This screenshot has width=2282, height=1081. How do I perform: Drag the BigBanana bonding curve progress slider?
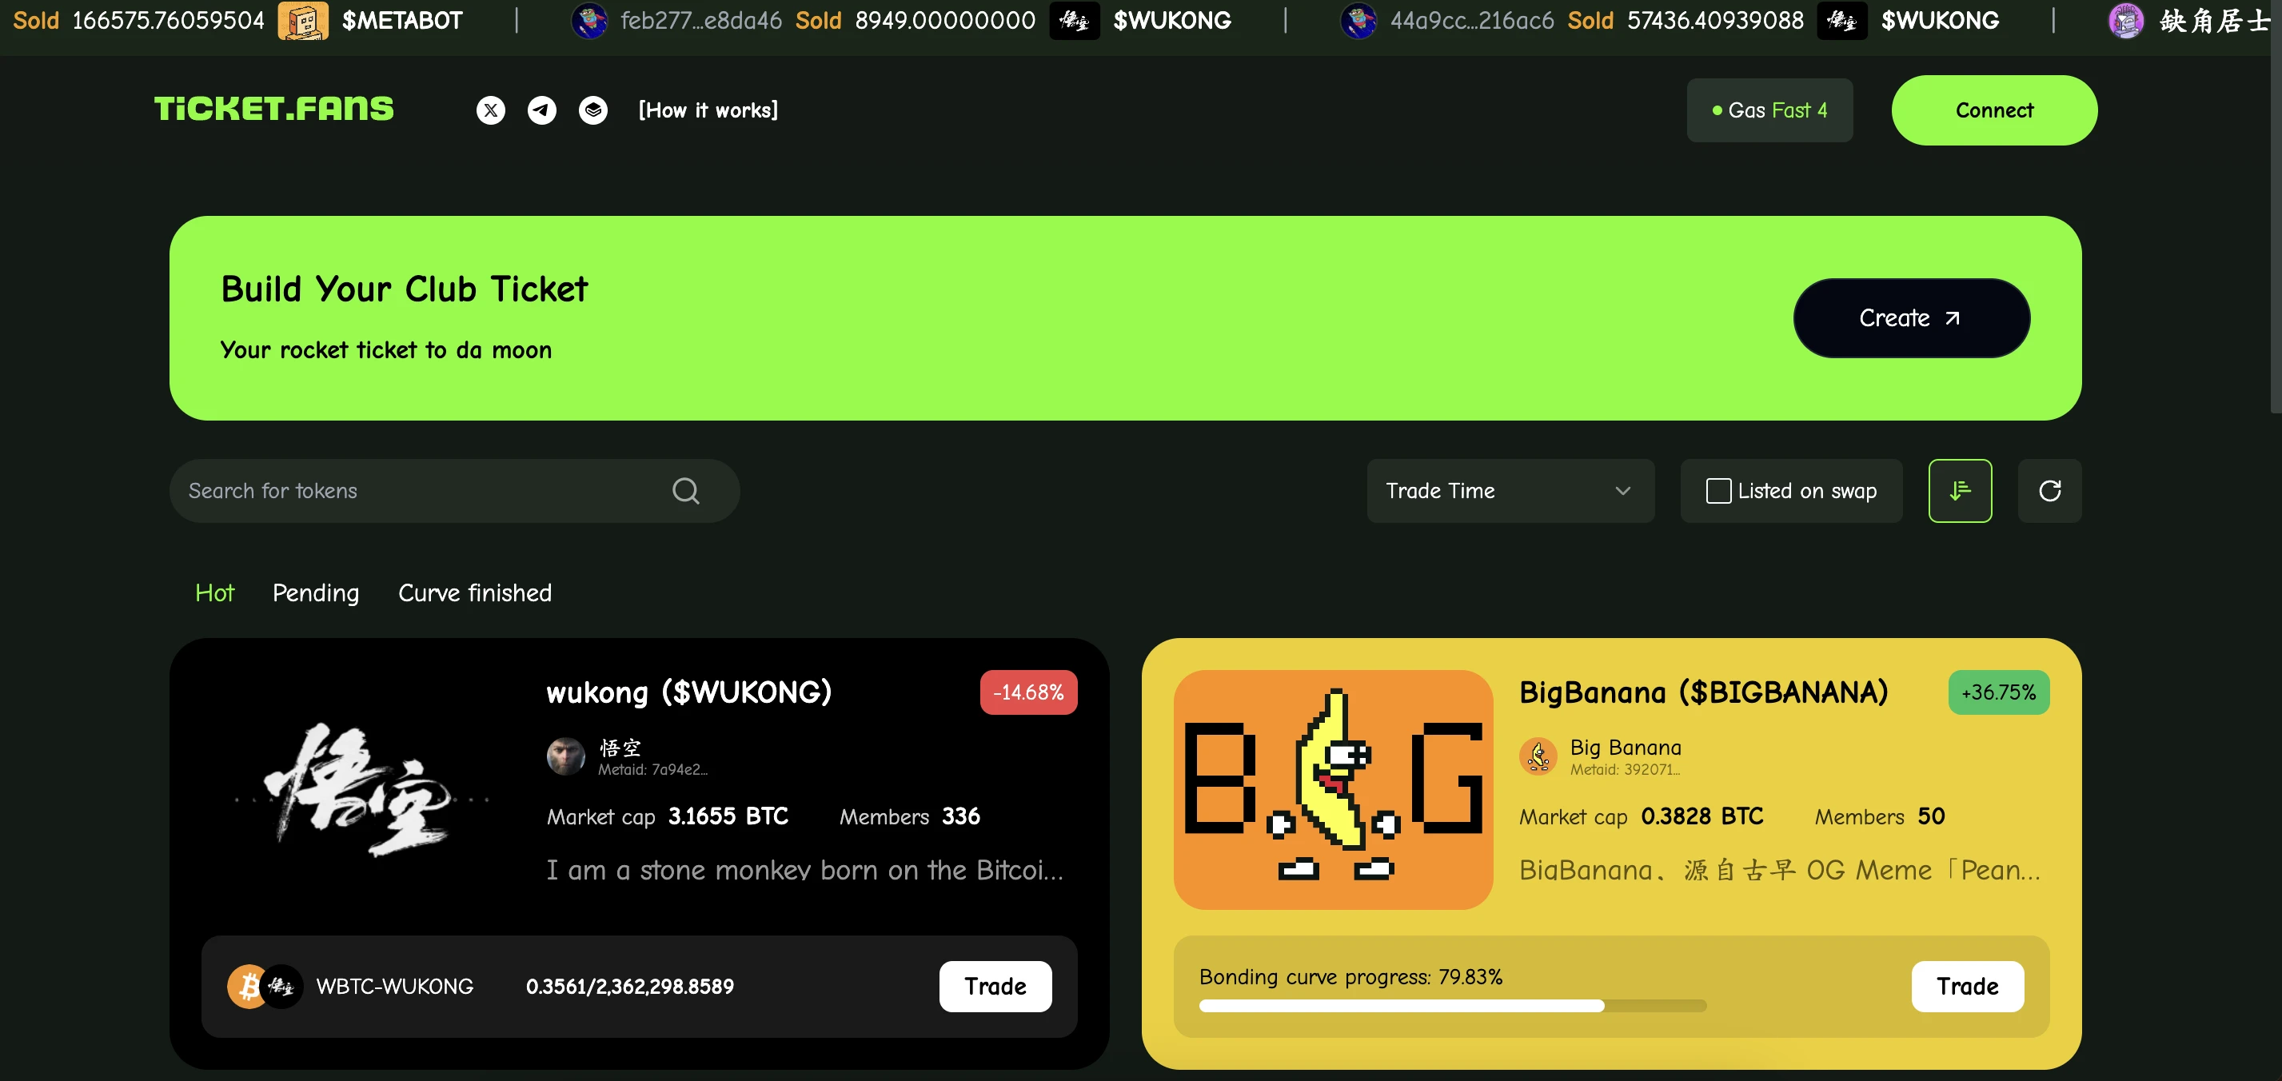tap(1601, 1004)
